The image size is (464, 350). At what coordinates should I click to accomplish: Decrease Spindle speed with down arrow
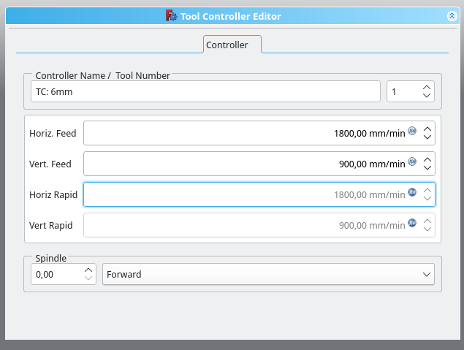[x=88, y=278]
